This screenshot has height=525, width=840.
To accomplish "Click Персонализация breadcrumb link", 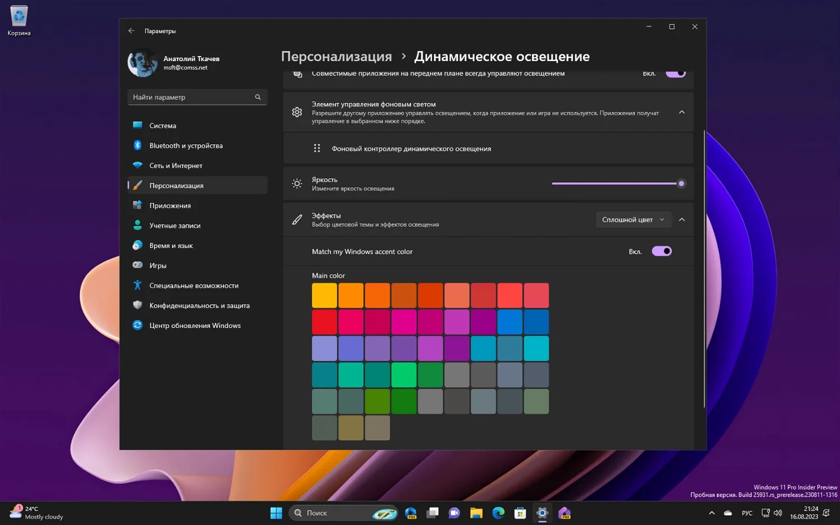I will point(336,57).
